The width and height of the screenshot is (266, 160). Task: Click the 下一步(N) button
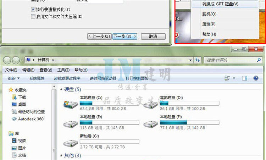pos(125,36)
